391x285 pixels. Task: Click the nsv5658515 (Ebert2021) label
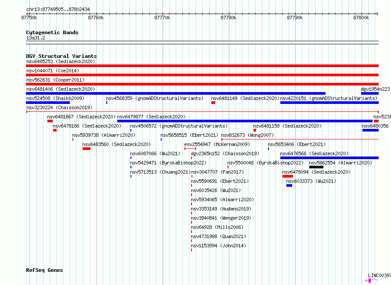click(x=189, y=135)
